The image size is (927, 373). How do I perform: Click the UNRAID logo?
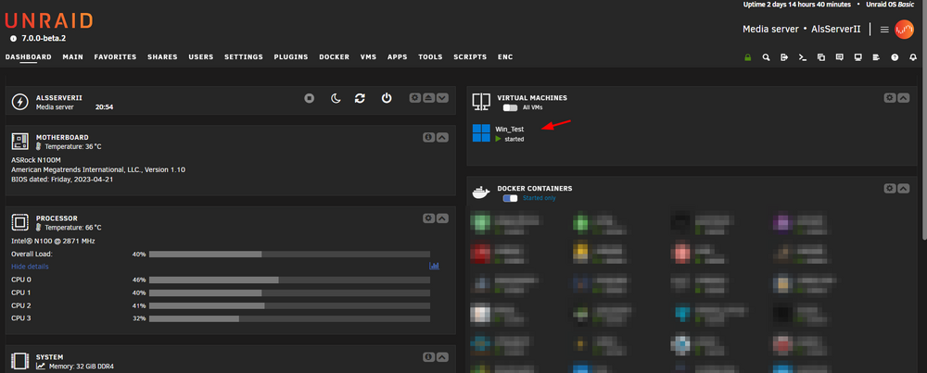coord(48,21)
